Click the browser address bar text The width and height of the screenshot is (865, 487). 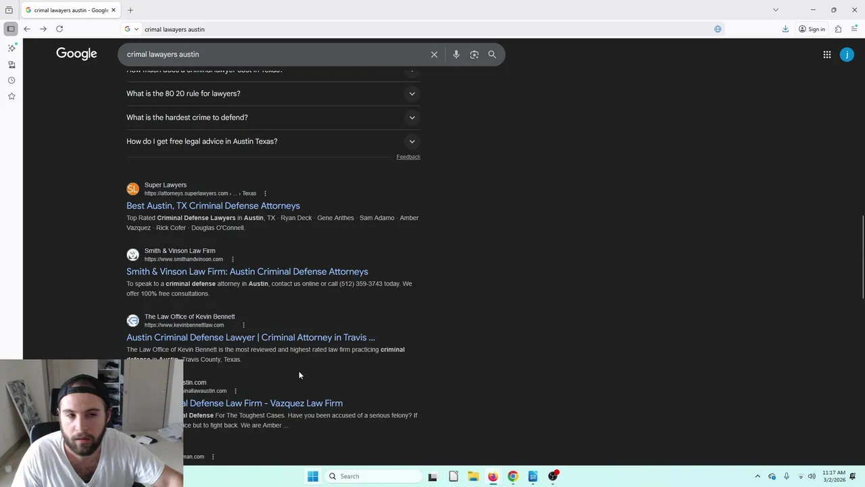[x=174, y=29]
